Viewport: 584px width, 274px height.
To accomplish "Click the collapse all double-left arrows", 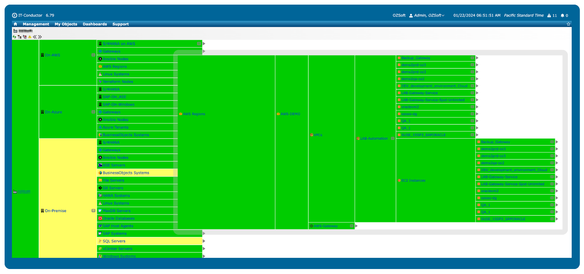I will click(x=35, y=37).
